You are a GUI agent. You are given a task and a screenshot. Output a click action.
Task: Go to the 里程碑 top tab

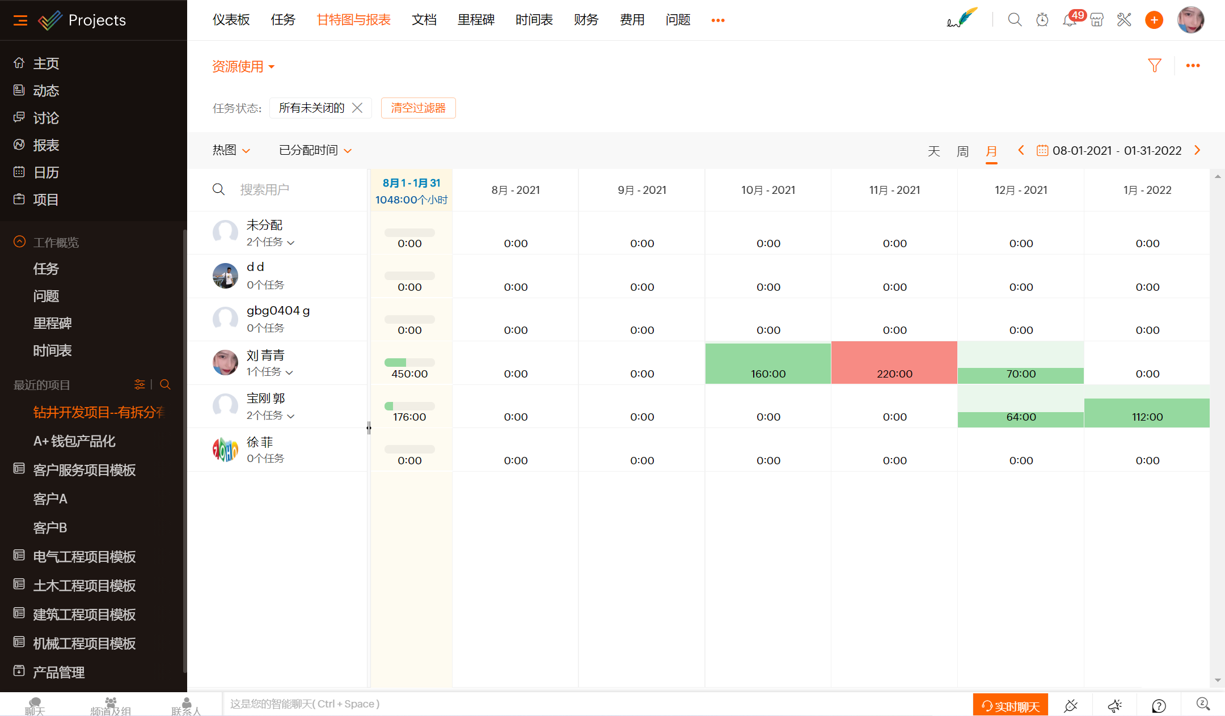(476, 20)
